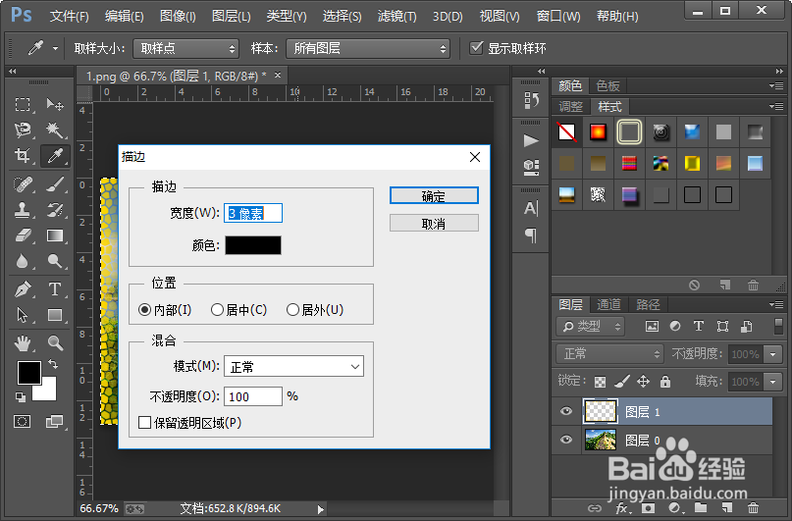Swap foreground and background colors icon

tap(53, 363)
